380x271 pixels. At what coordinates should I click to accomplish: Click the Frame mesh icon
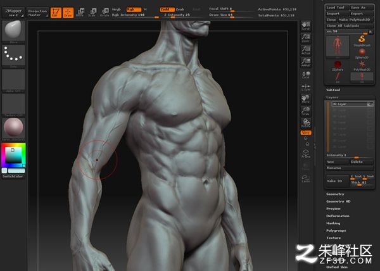[x=306, y=154]
